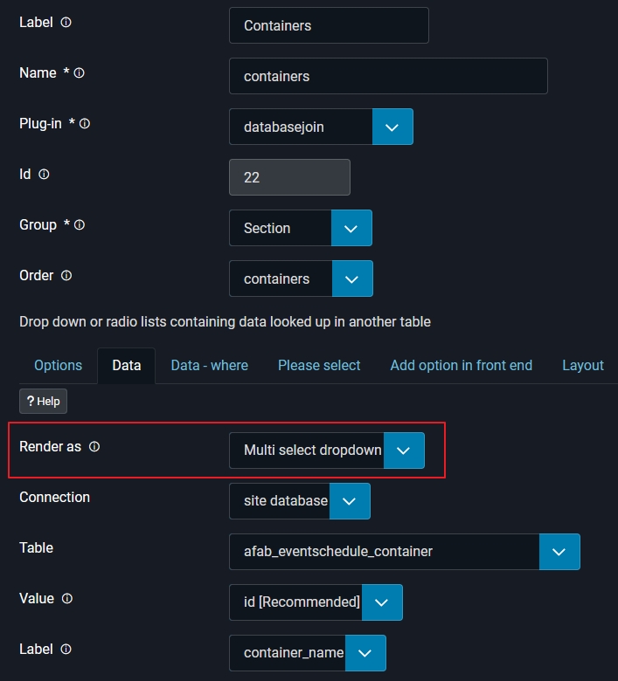Click the info icon next to Label
Screen dimensions: 618x681
pyautogui.click(x=66, y=23)
